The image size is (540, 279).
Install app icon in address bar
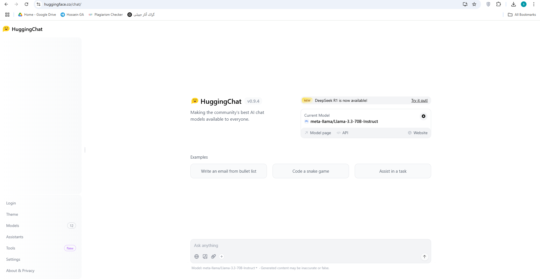(465, 4)
